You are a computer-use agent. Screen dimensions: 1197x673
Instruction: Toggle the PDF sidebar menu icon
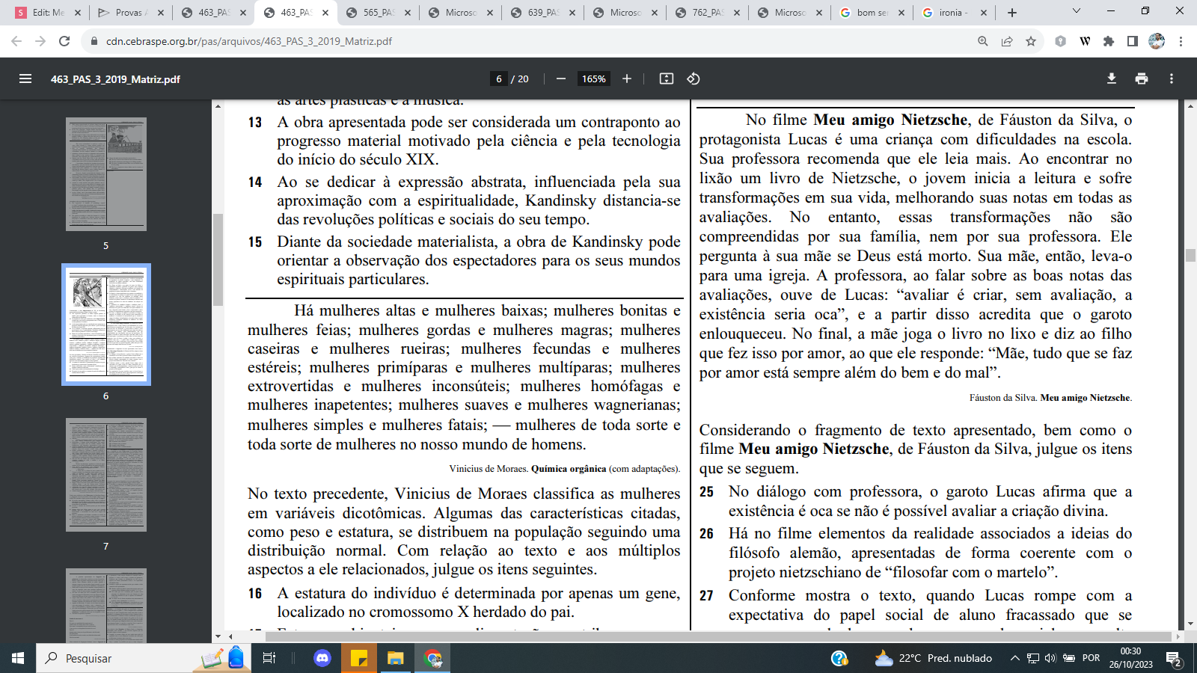(25, 79)
